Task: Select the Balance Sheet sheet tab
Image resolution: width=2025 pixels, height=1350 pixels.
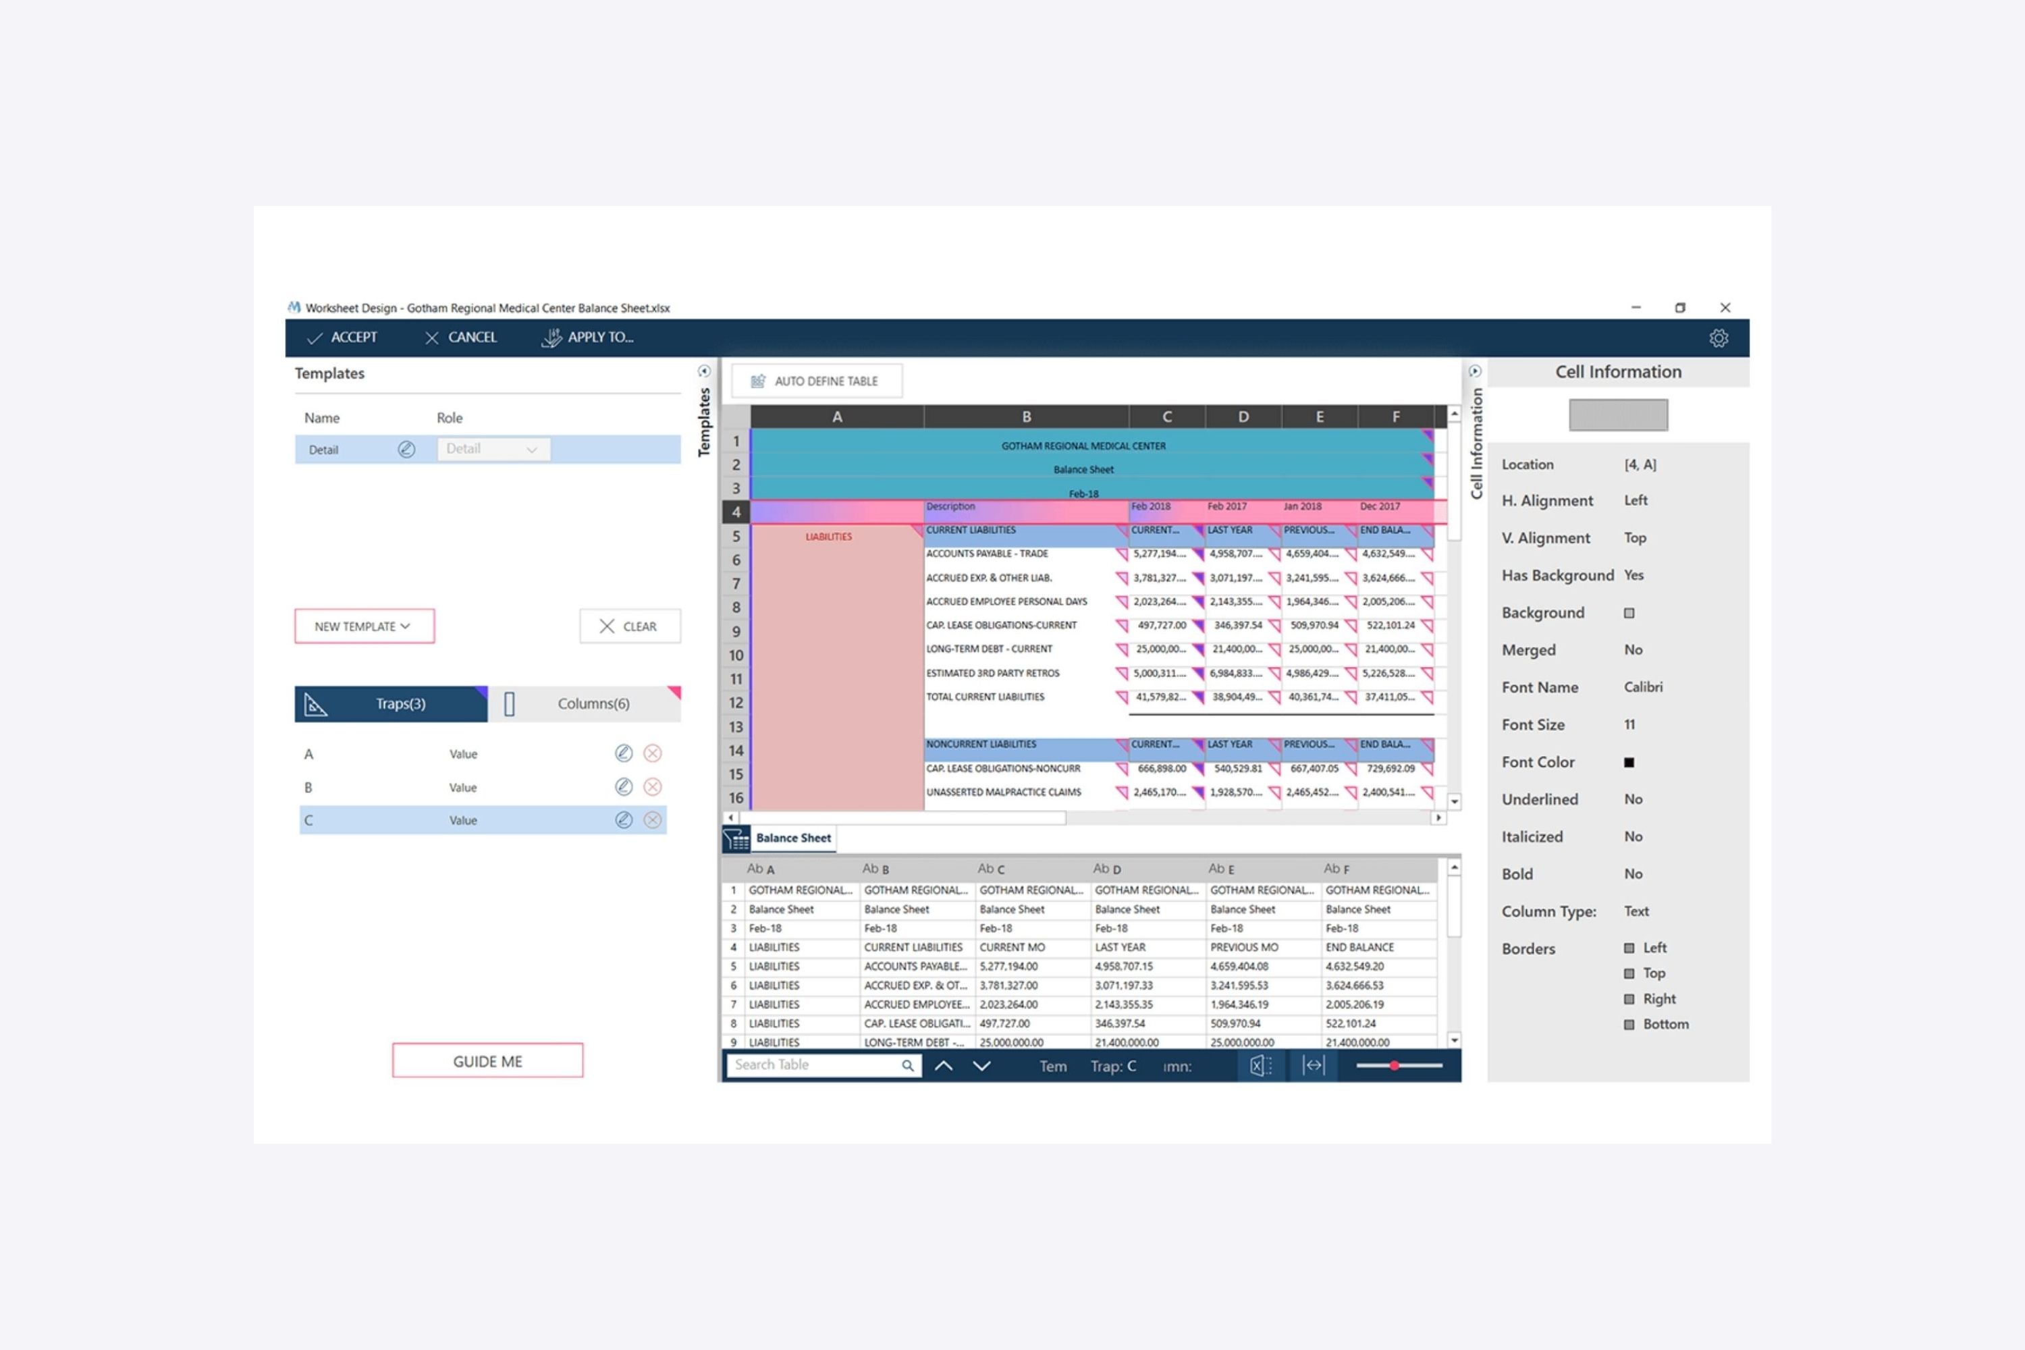Action: [x=793, y=838]
